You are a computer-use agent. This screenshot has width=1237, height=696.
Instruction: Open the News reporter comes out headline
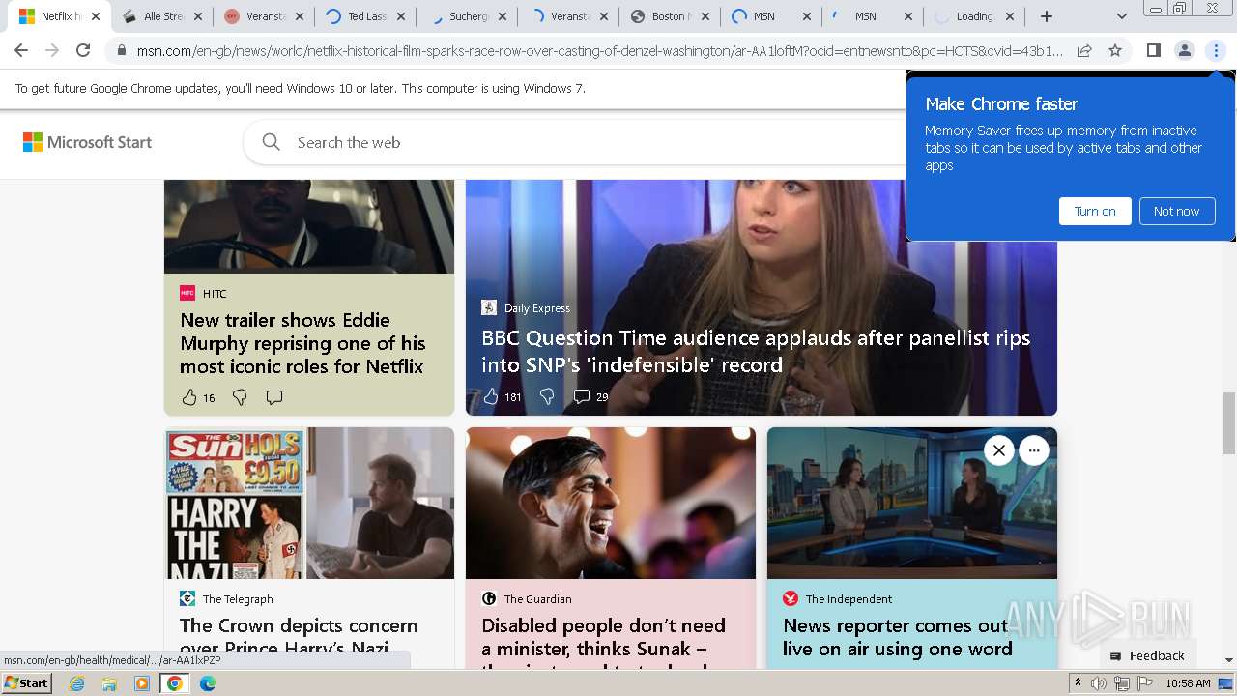(x=898, y=637)
